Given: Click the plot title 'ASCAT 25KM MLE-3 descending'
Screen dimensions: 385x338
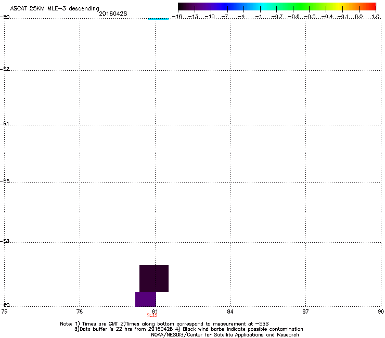Looking at the screenshot, I should 55,9.
